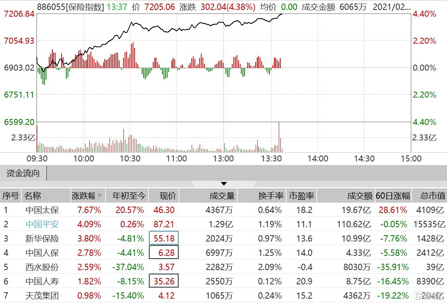The width and height of the screenshot is (447, 303).
Task: Click the -37.04% year-to-date value
Action: point(128,267)
